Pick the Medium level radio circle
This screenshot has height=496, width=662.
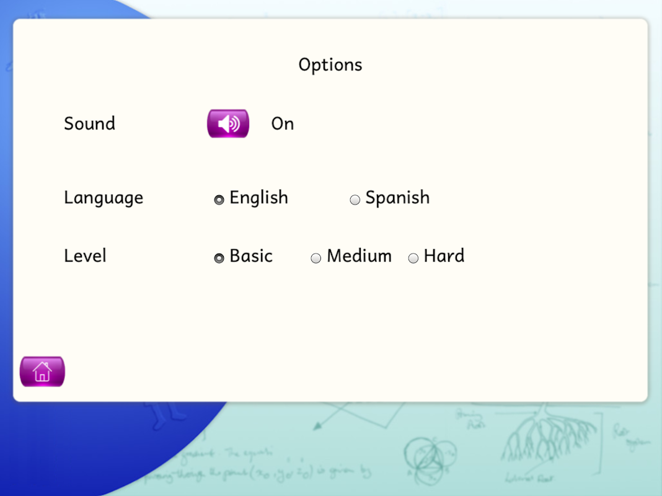[x=316, y=258]
